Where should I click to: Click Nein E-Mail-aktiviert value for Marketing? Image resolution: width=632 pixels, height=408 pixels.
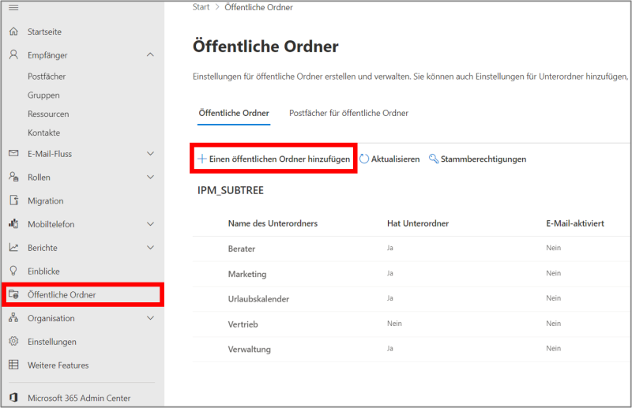[554, 273]
